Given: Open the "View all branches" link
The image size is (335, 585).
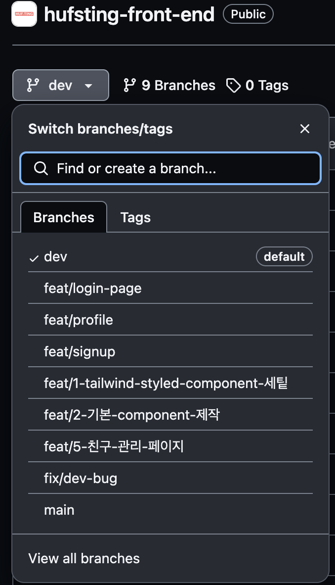Looking at the screenshot, I should 84,558.
